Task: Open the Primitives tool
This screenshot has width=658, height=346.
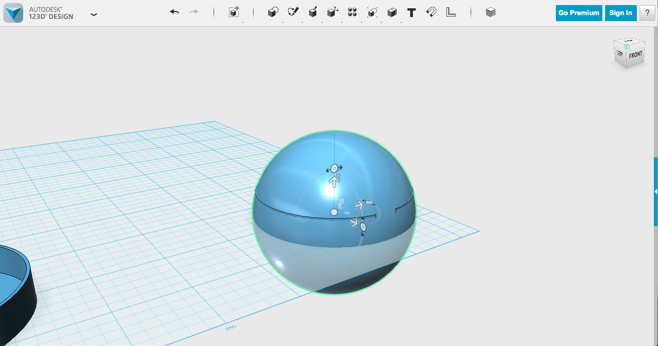Action: [272, 12]
